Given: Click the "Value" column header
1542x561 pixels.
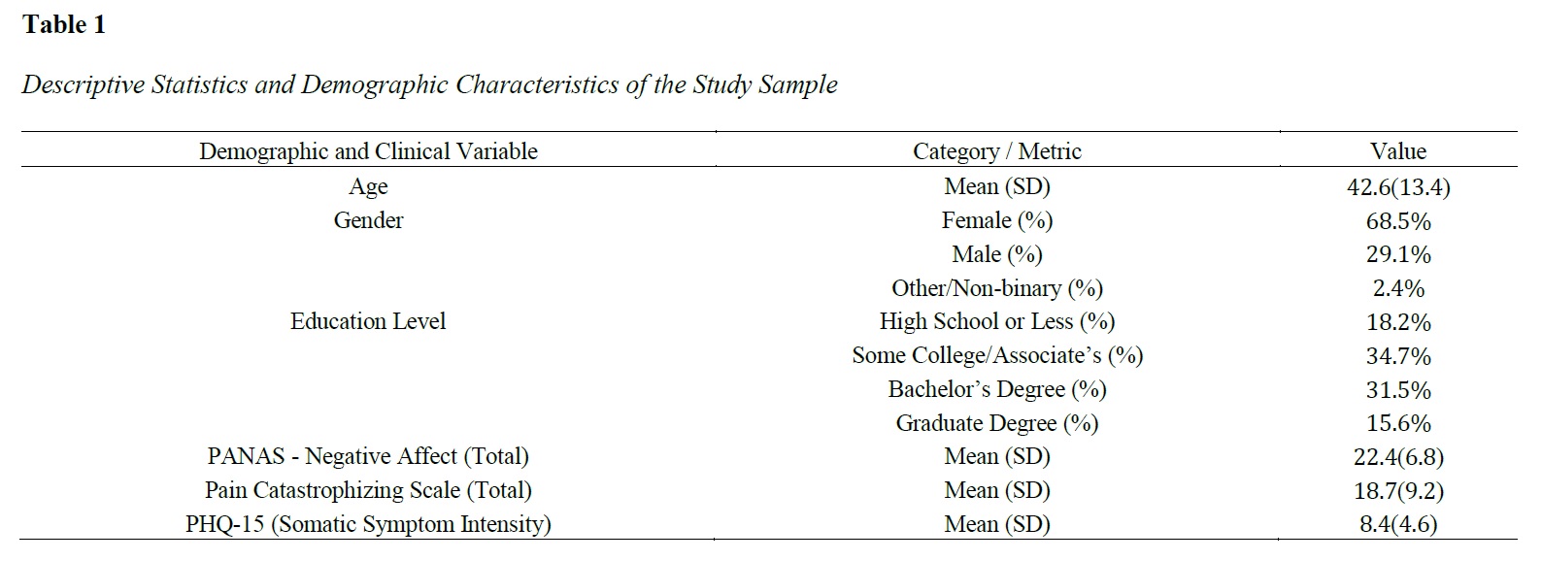Looking at the screenshot, I should (1397, 151).
